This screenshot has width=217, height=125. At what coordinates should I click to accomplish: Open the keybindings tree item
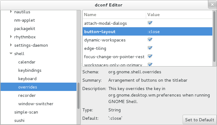30,70
